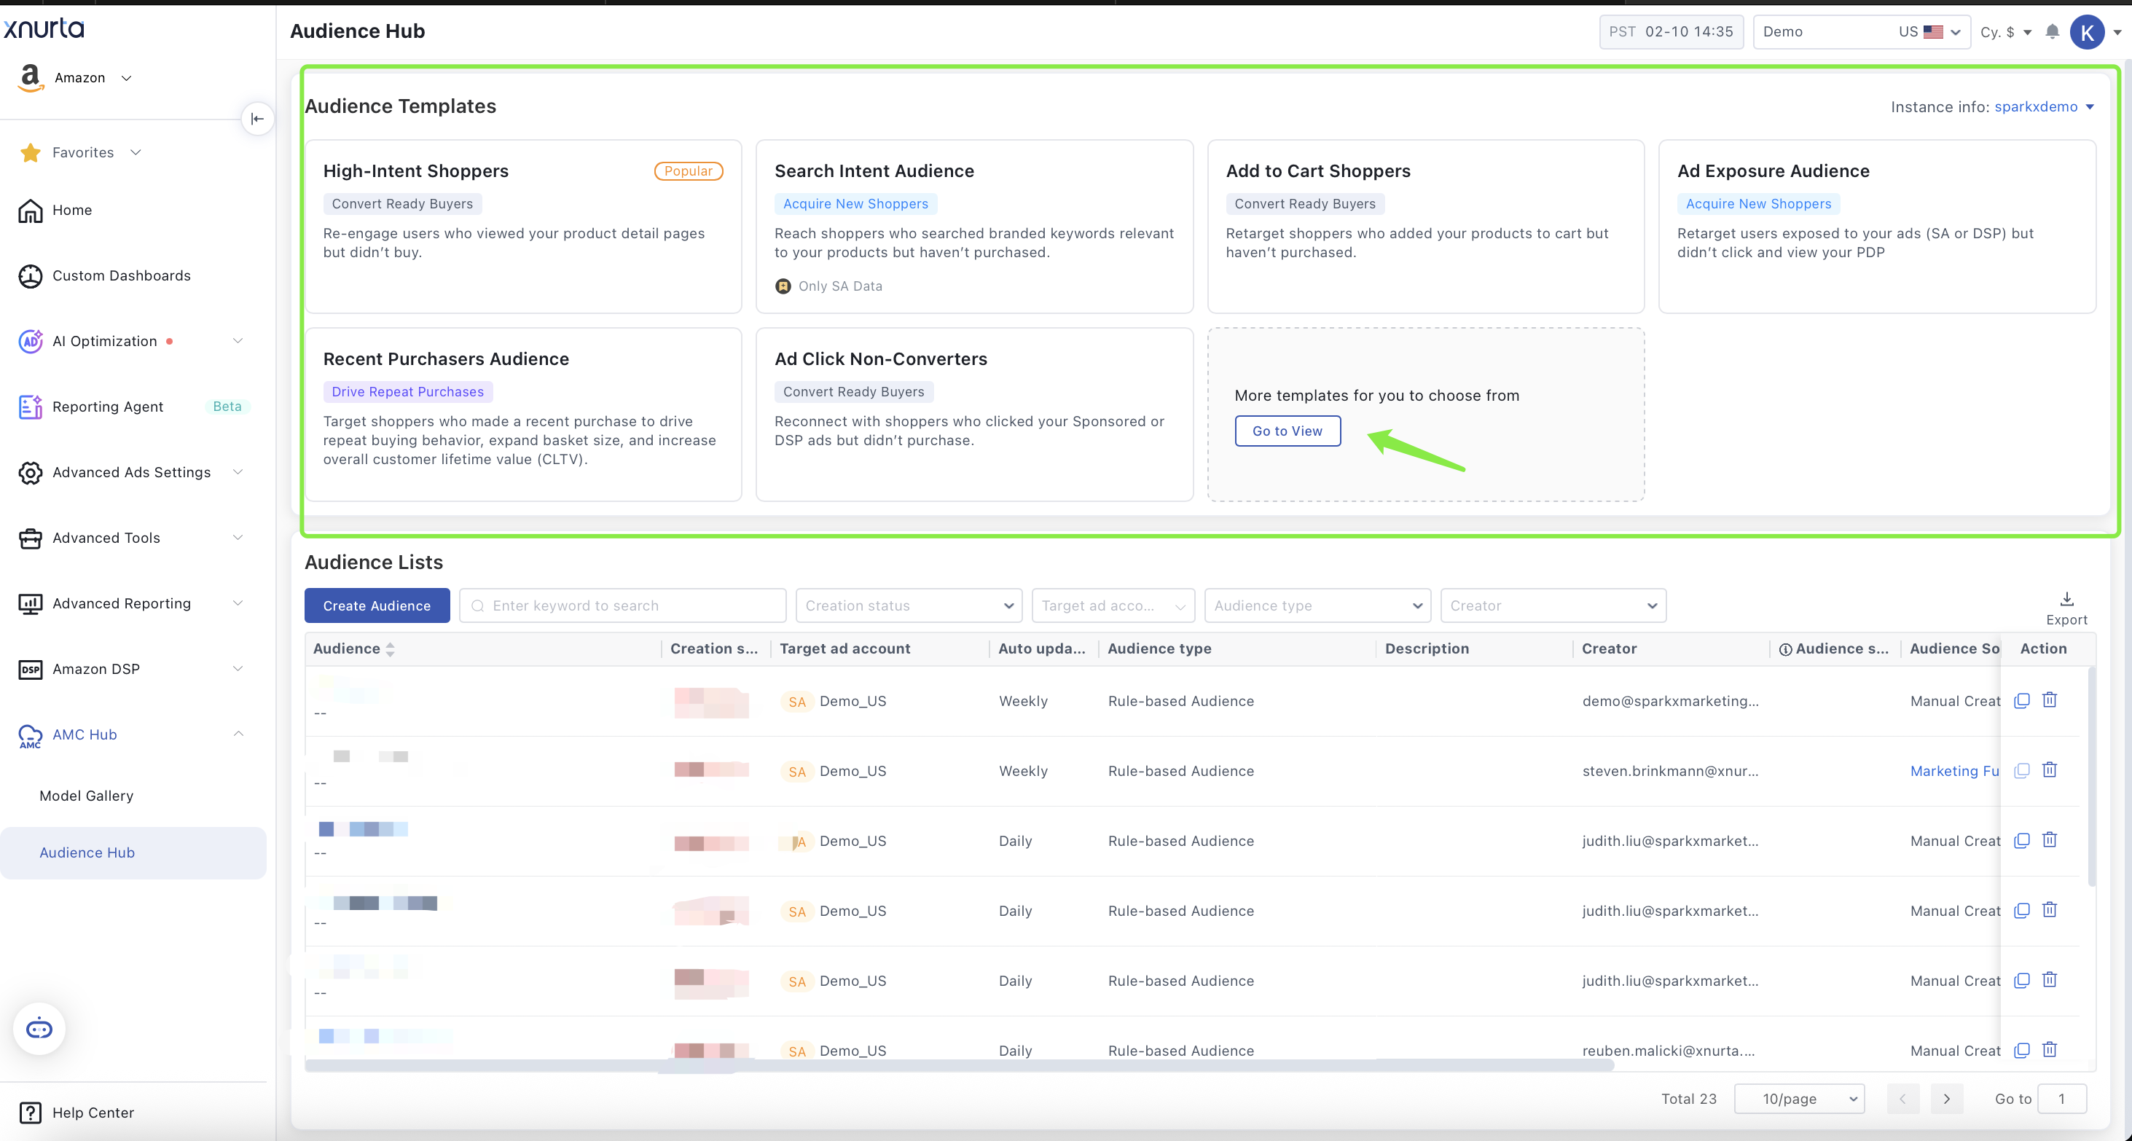Click the notification bell icon
Screen dimensions: 2132x1141
(2052, 31)
